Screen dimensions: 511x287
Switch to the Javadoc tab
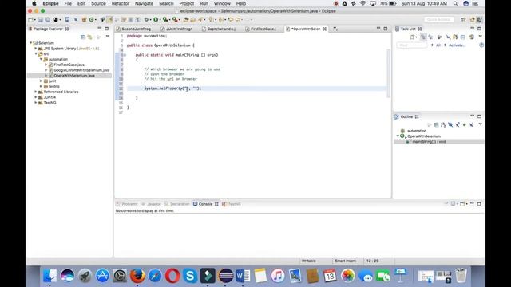click(151, 204)
